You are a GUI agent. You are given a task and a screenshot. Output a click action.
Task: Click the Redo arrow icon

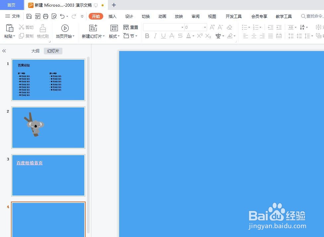74,16
